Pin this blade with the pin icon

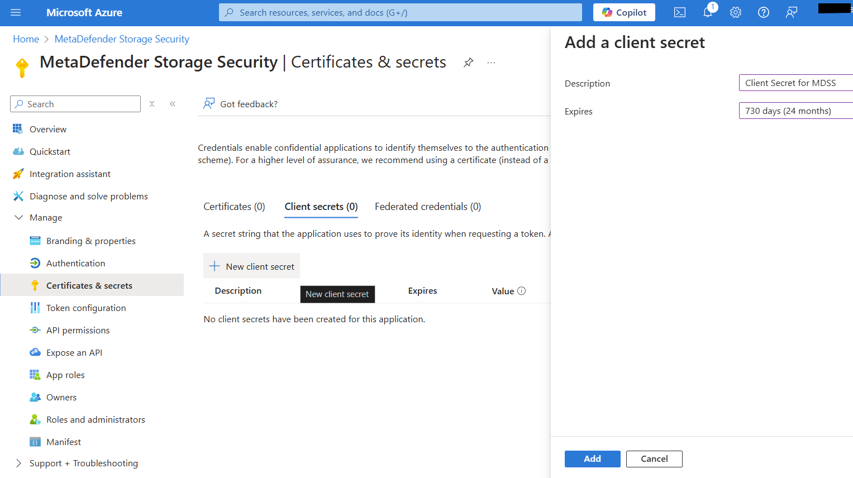click(469, 63)
